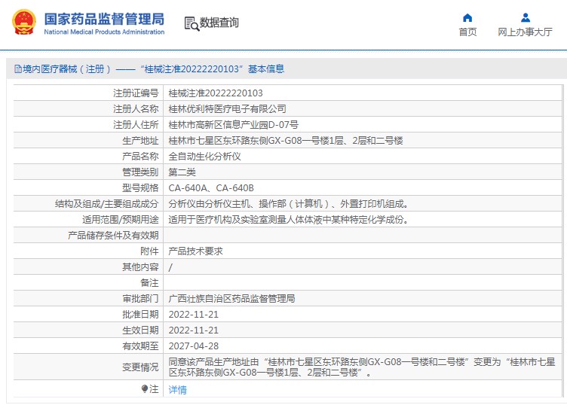Viewport: 567px width, 405px height.
Task: Select the 适用于医疗机构及实验室 usage text
Action: pos(289,220)
